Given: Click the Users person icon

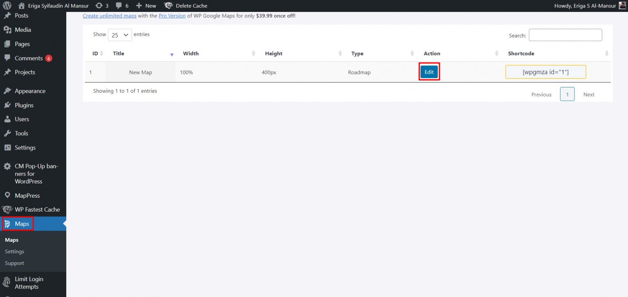Looking at the screenshot, I should (7, 119).
